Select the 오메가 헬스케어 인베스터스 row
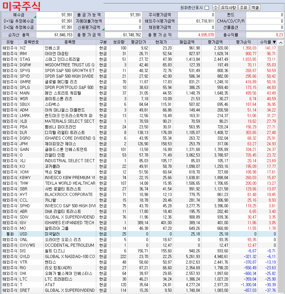The height and width of the screenshot is (294, 285). click(139, 273)
